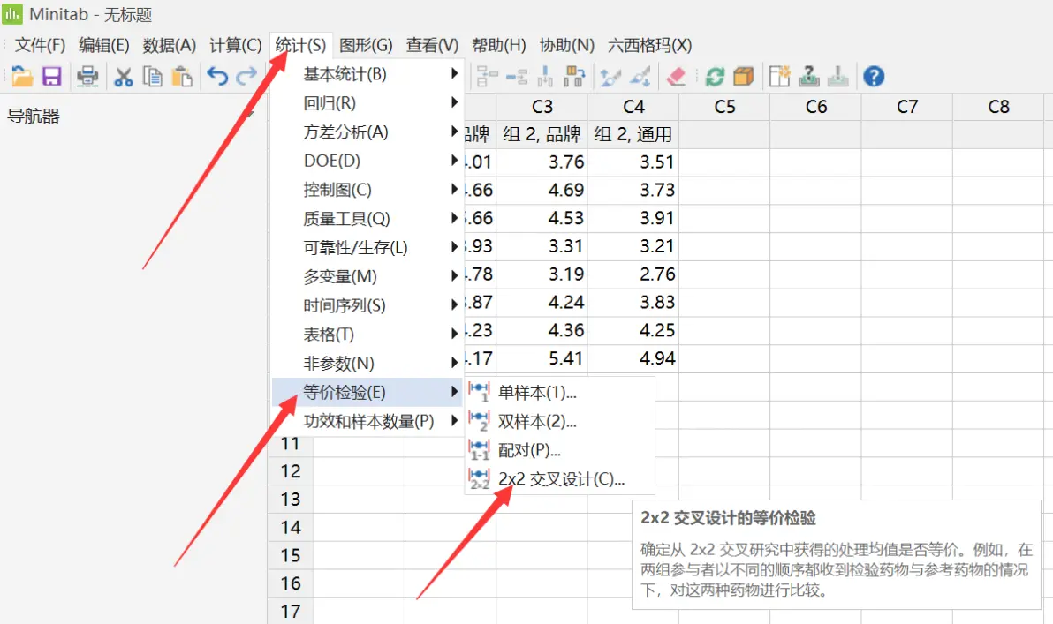Click the cell containing 2.76
Screen dimensions: 1053x624
pyautogui.click(x=633, y=274)
